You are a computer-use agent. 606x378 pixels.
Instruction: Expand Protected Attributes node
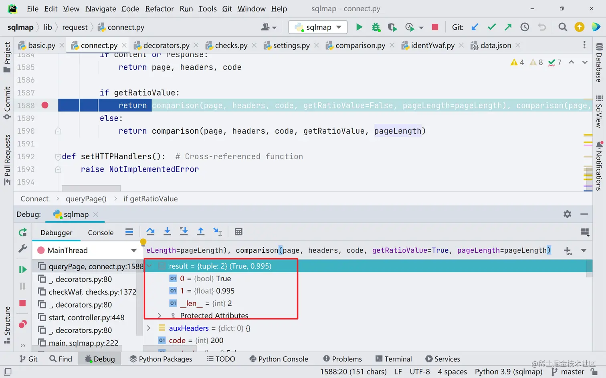pyautogui.click(x=159, y=316)
